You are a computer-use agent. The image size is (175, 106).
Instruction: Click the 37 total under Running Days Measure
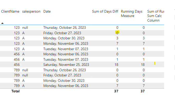tap(143, 91)
